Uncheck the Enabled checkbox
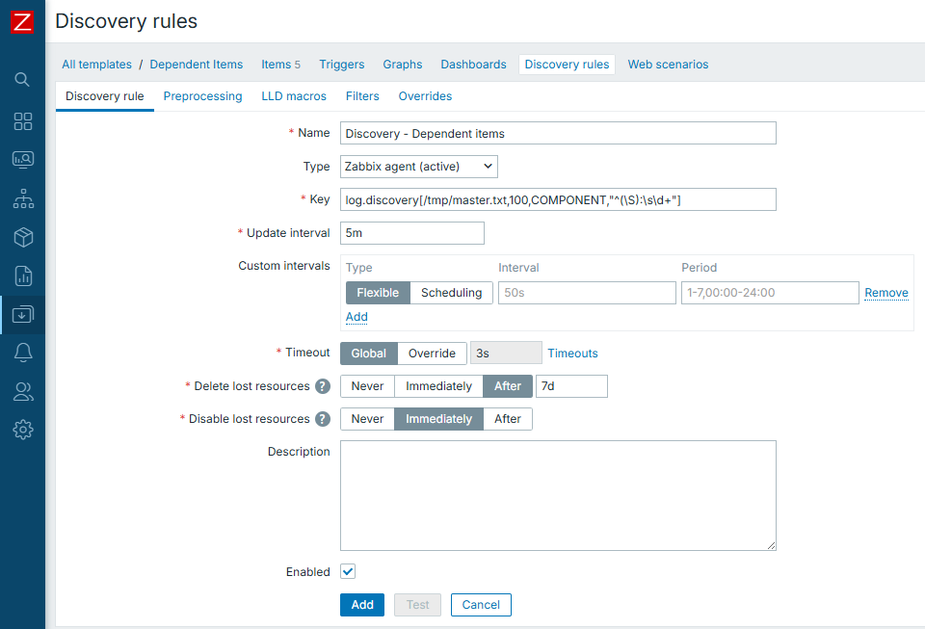 [x=348, y=571]
